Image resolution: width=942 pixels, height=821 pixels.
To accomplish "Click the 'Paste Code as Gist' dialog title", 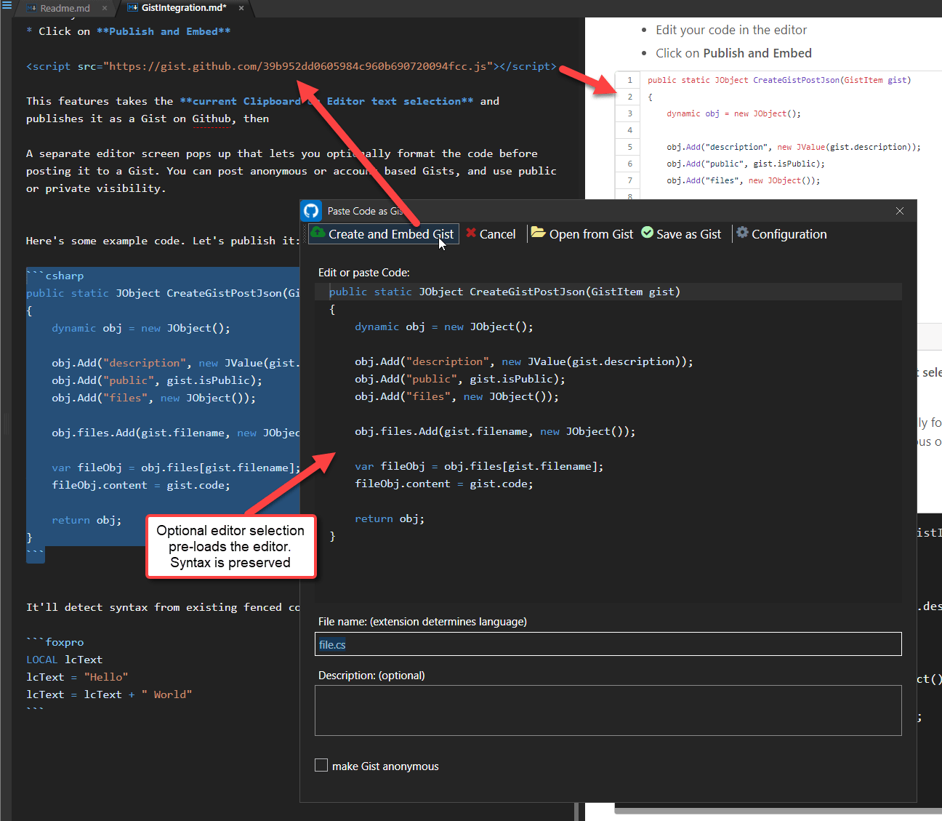I will point(366,211).
